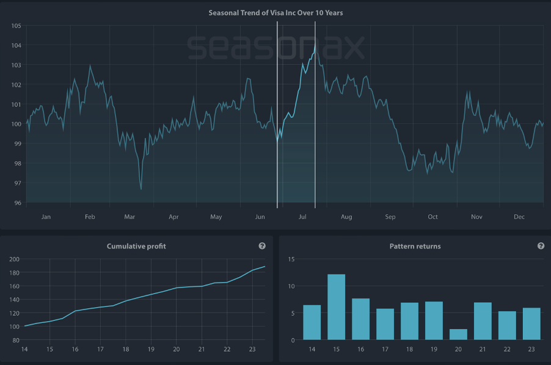This screenshot has height=365, width=551.
Task: Click the 'Cumulative profit' panel title
Action: [136, 247]
